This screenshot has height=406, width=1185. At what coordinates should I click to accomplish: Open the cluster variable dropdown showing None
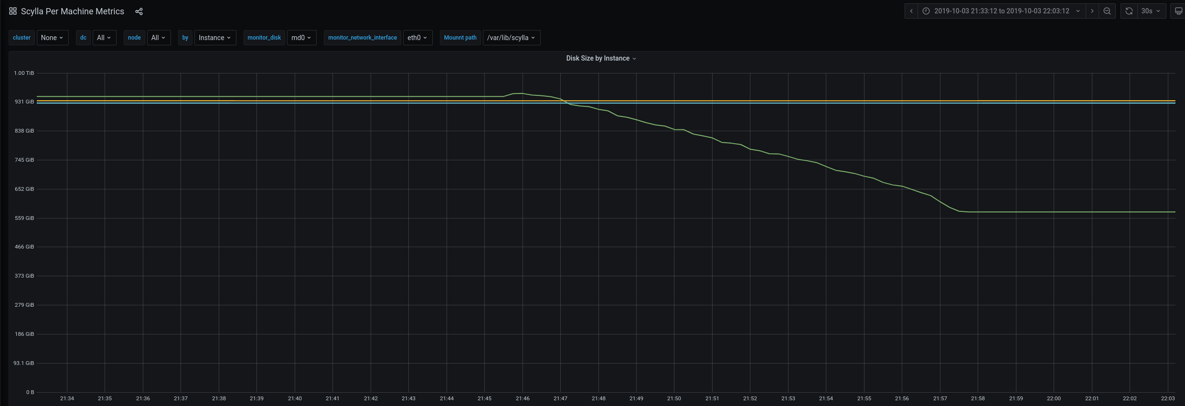52,38
